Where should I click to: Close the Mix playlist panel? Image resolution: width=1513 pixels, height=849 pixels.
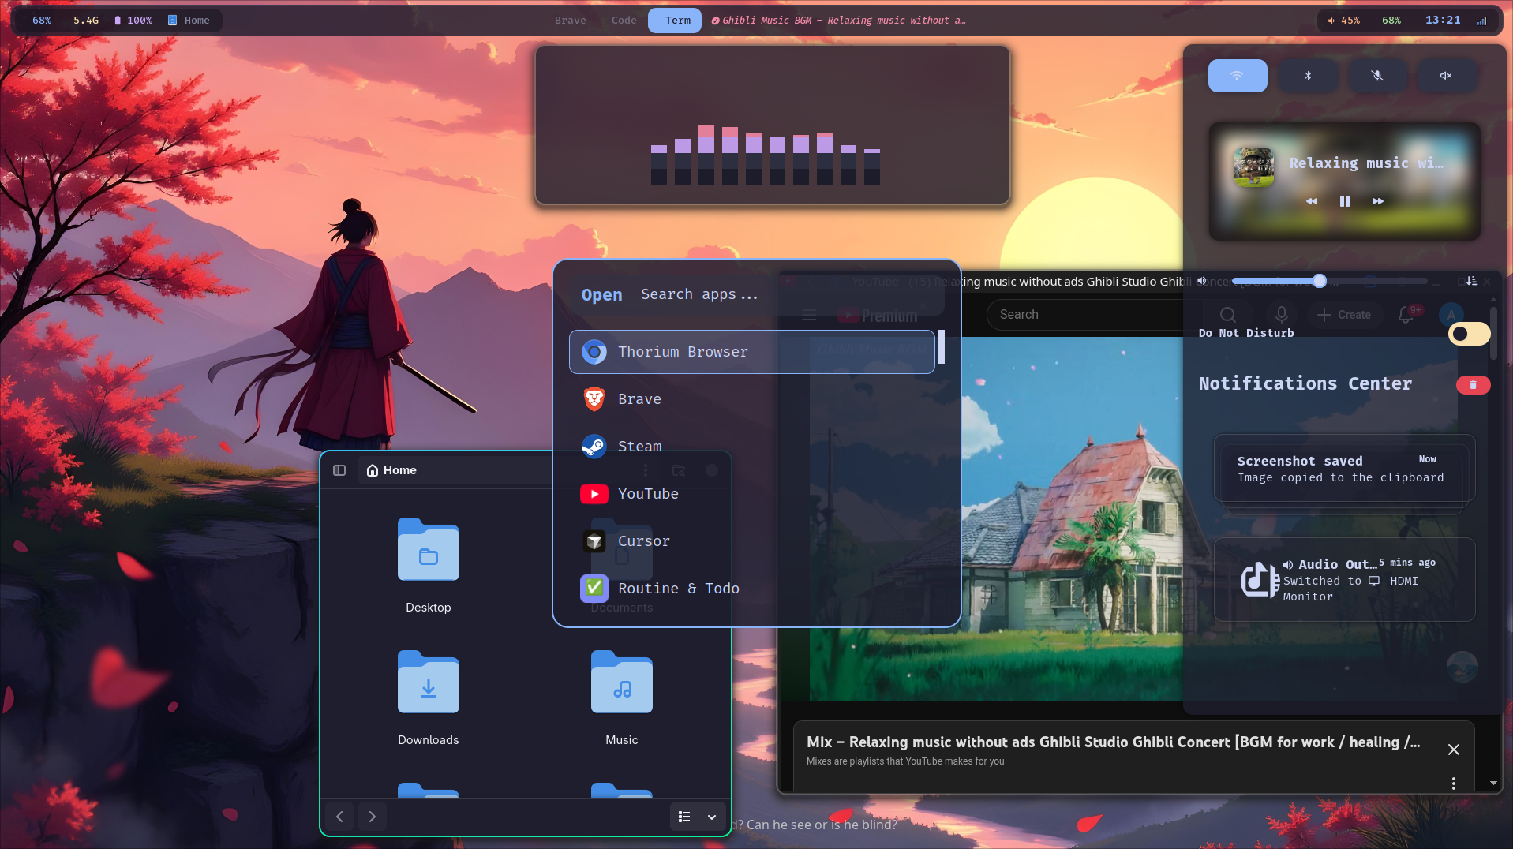1454,750
